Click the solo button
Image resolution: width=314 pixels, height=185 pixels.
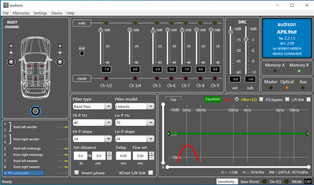82,23
